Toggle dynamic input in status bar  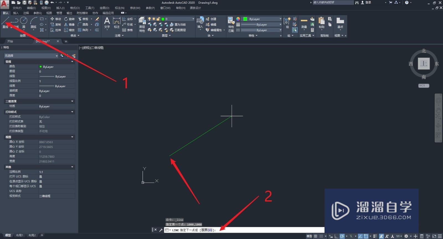pyautogui.click(x=331, y=236)
